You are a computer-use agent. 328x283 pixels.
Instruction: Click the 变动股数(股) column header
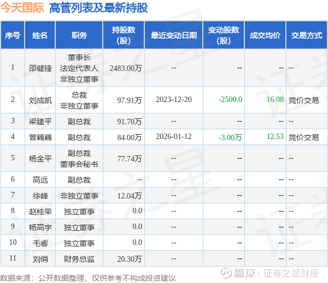[224, 35]
